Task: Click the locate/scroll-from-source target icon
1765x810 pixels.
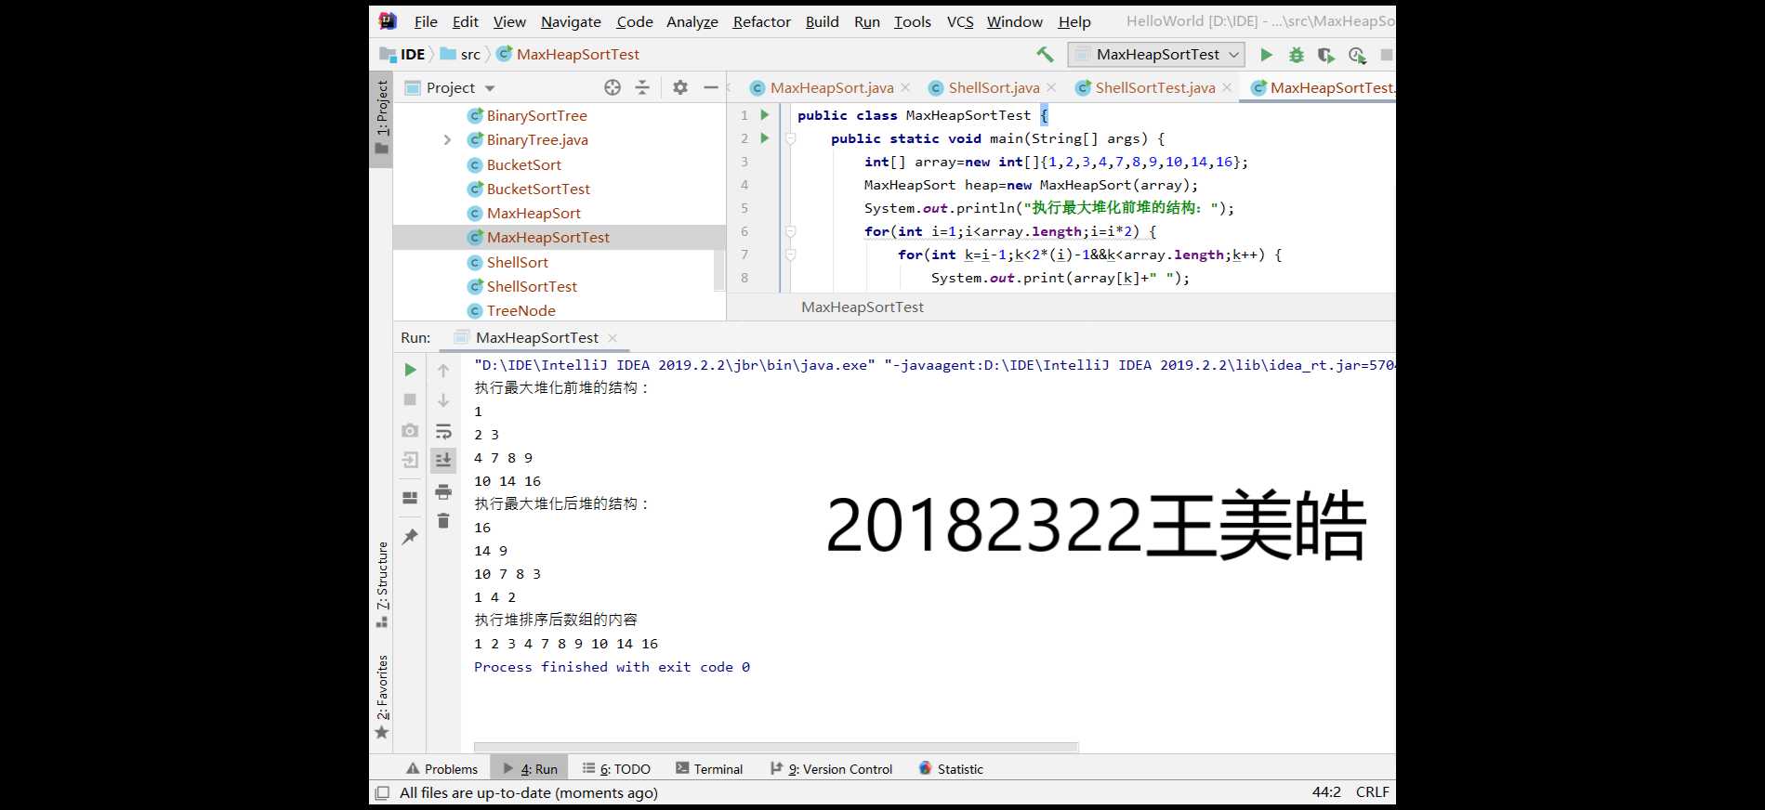Action: coord(612,87)
